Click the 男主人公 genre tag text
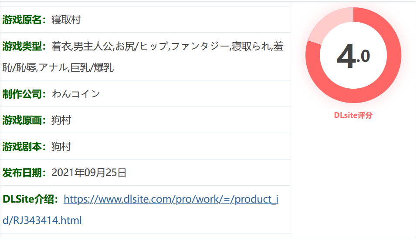 point(93,47)
